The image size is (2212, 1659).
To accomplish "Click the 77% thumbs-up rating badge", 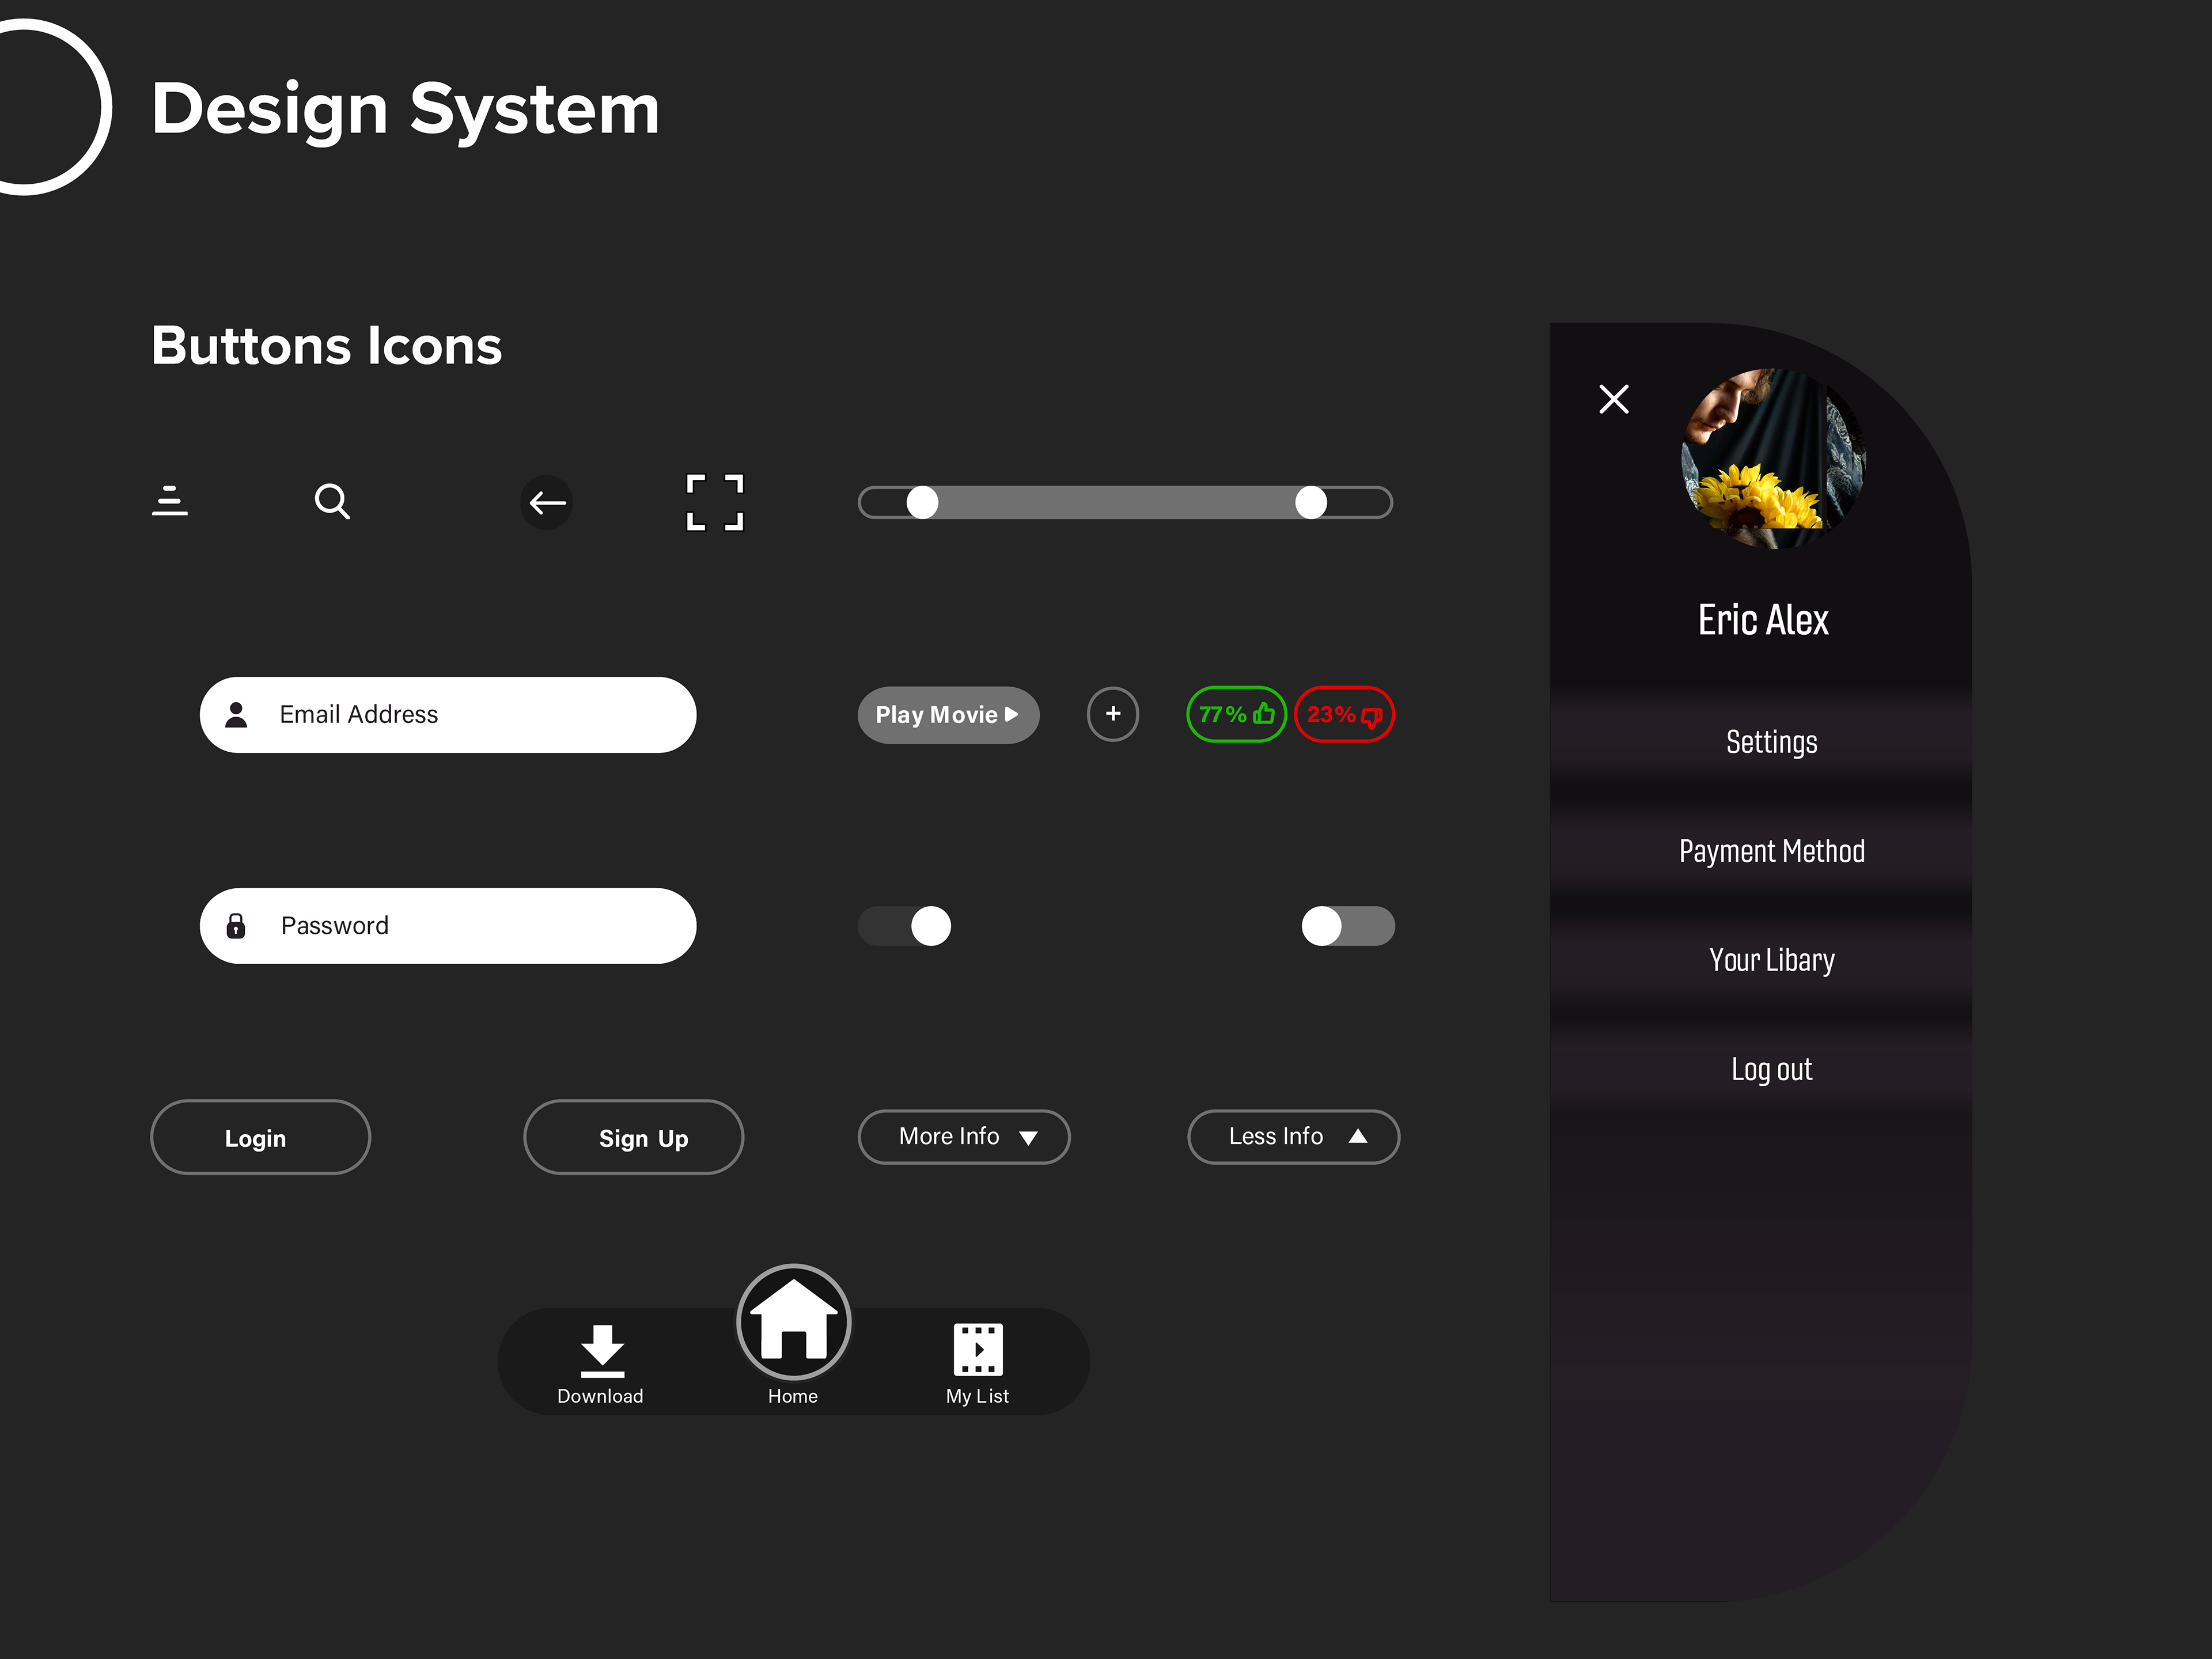I will click(x=1236, y=714).
